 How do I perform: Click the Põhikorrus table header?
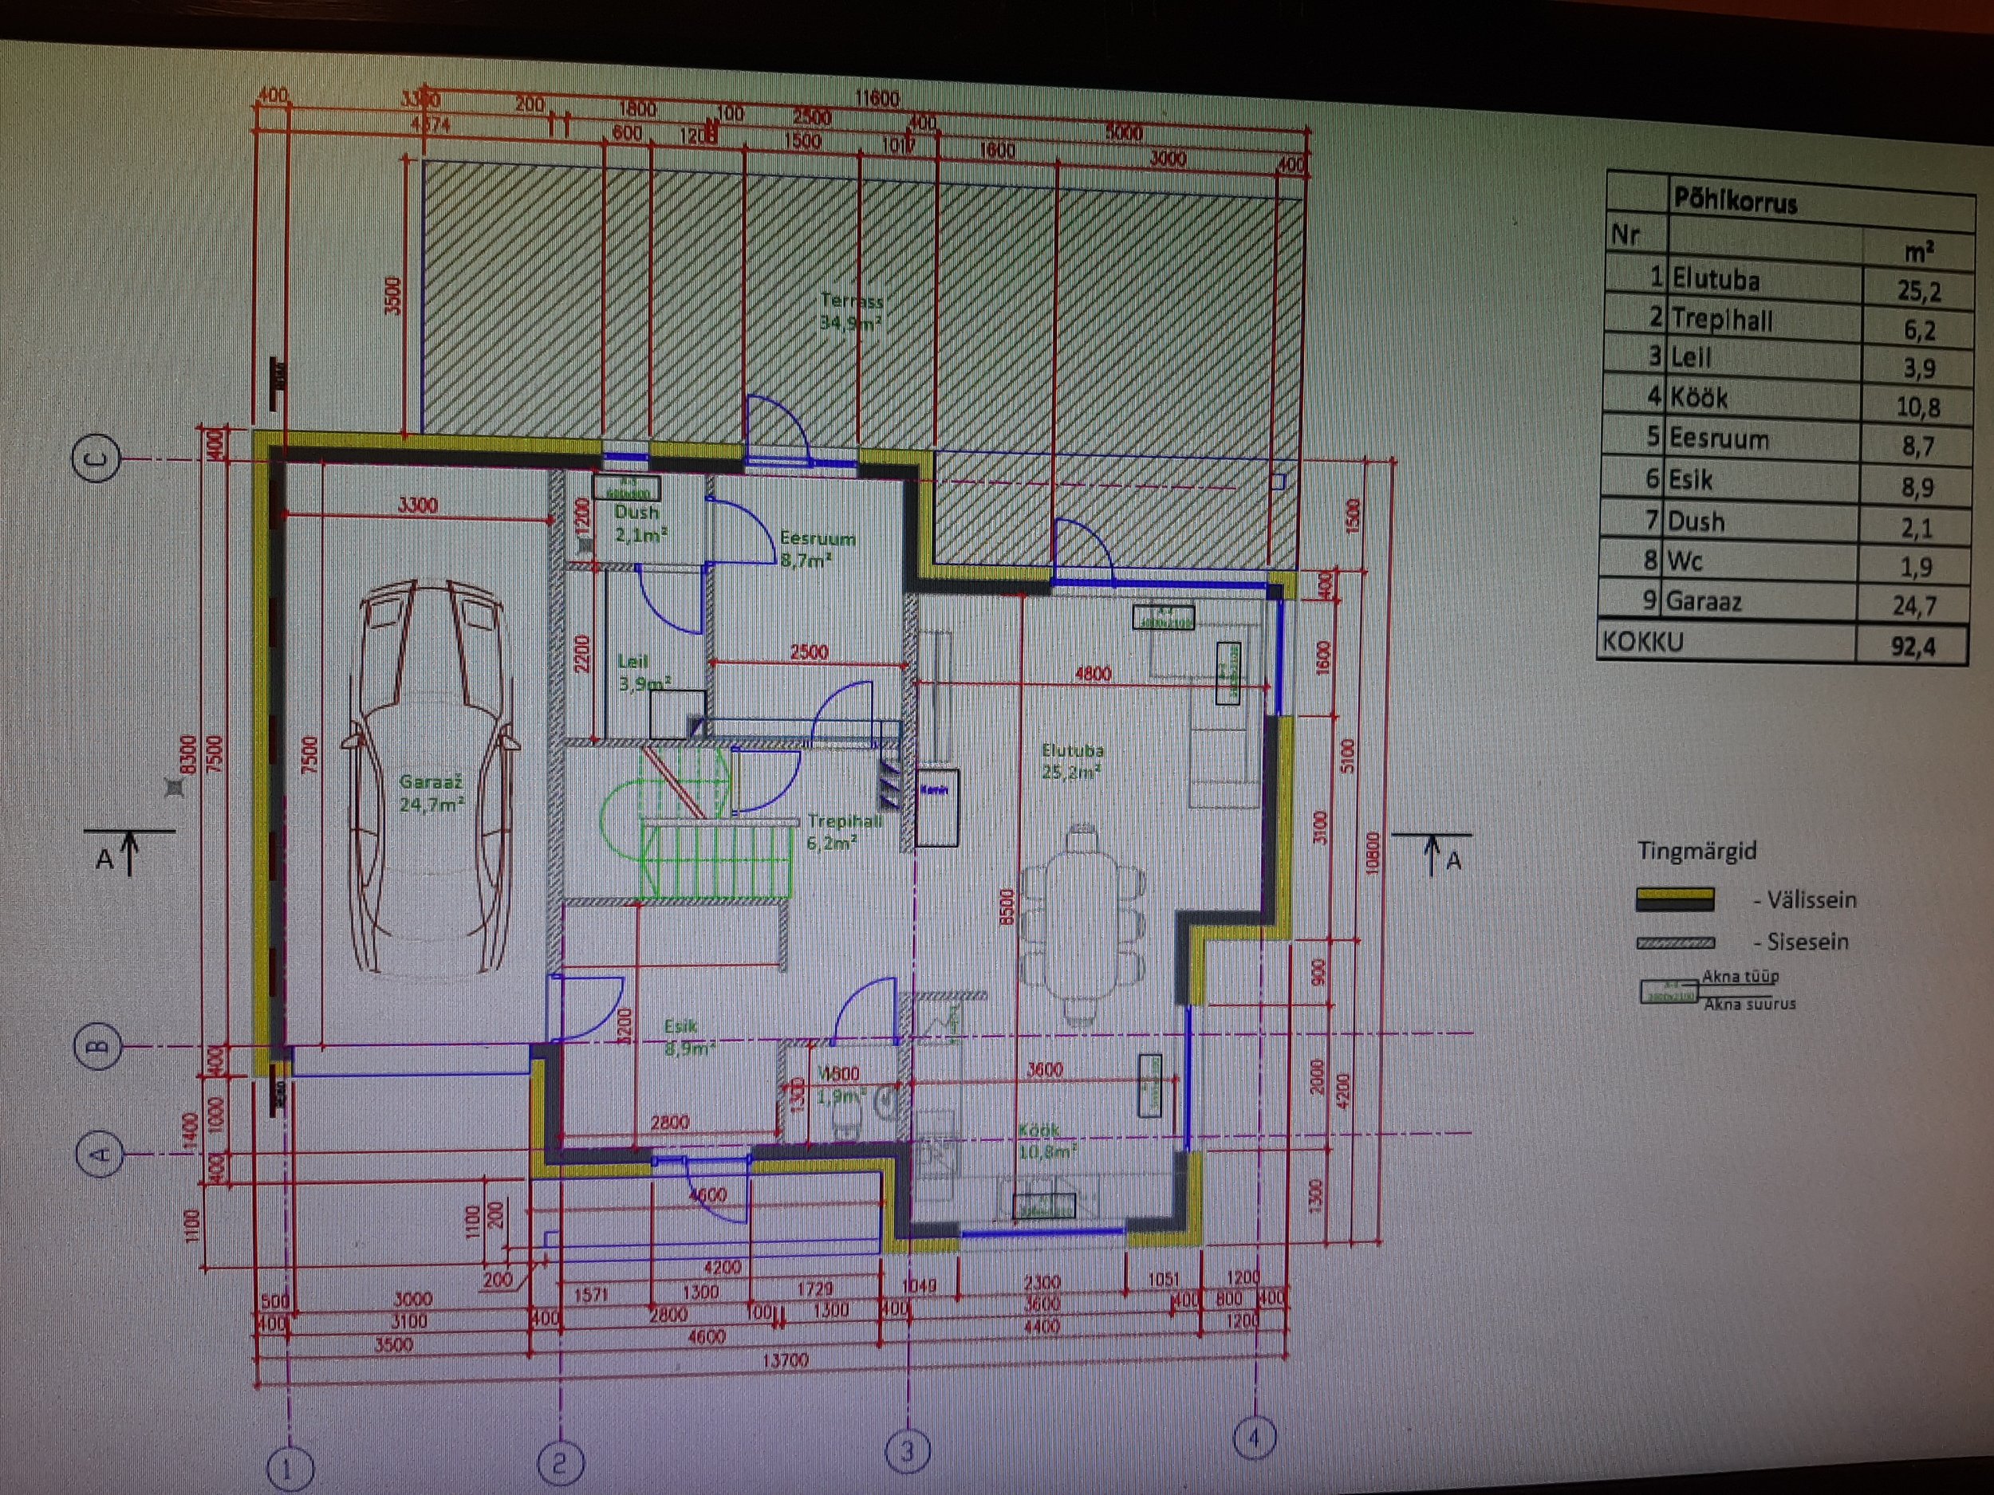(x=1735, y=200)
